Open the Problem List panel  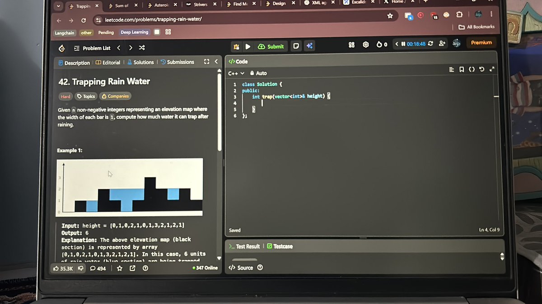click(92, 48)
